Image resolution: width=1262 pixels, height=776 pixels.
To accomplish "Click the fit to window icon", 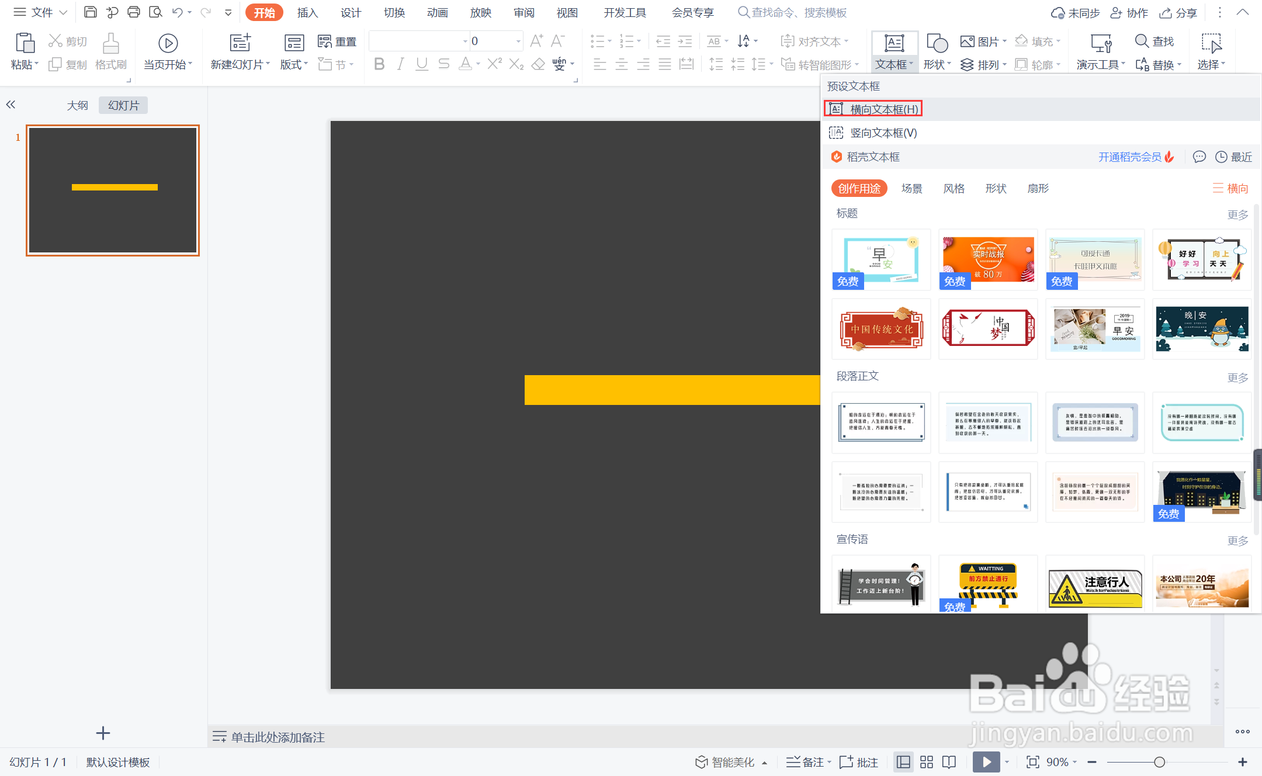I will [1033, 762].
